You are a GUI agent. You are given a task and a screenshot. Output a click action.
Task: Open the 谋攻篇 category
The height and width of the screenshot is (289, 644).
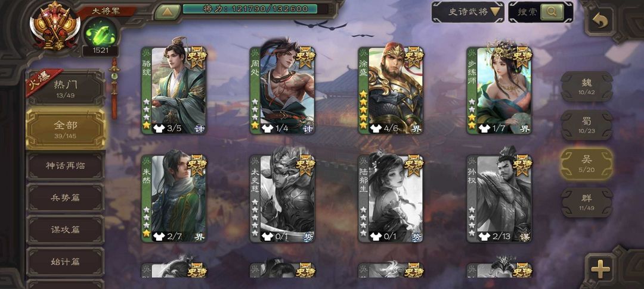pos(66,230)
